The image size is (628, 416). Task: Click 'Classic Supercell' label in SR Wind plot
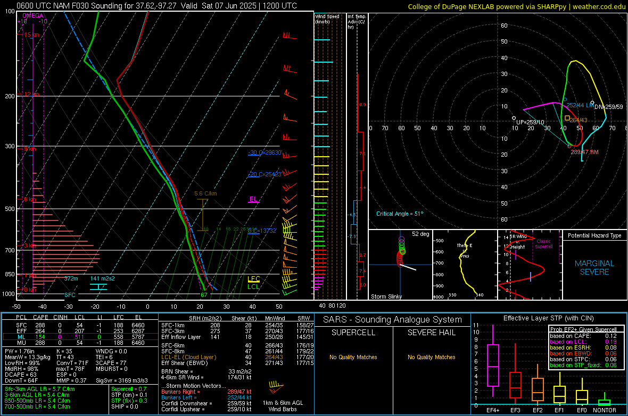click(543, 244)
